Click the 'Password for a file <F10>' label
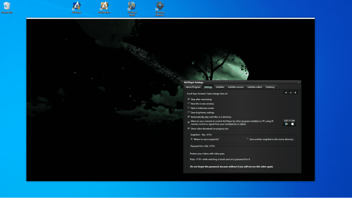352x198 pixels. click(x=203, y=146)
